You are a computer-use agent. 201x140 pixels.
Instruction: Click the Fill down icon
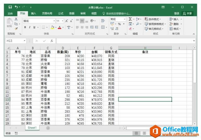[130, 24]
